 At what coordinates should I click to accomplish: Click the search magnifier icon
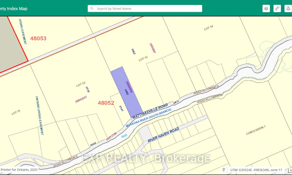pyautogui.click(x=92, y=9)
